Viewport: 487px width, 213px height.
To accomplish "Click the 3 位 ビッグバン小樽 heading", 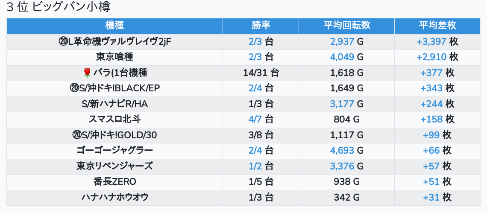I will pyautogui.click(x=62, y=7).
